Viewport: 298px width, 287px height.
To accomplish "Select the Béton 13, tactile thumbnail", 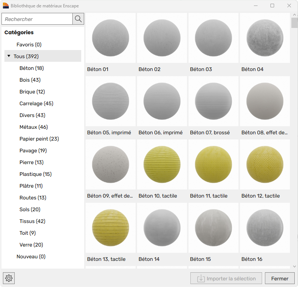I will click(111, 228).
